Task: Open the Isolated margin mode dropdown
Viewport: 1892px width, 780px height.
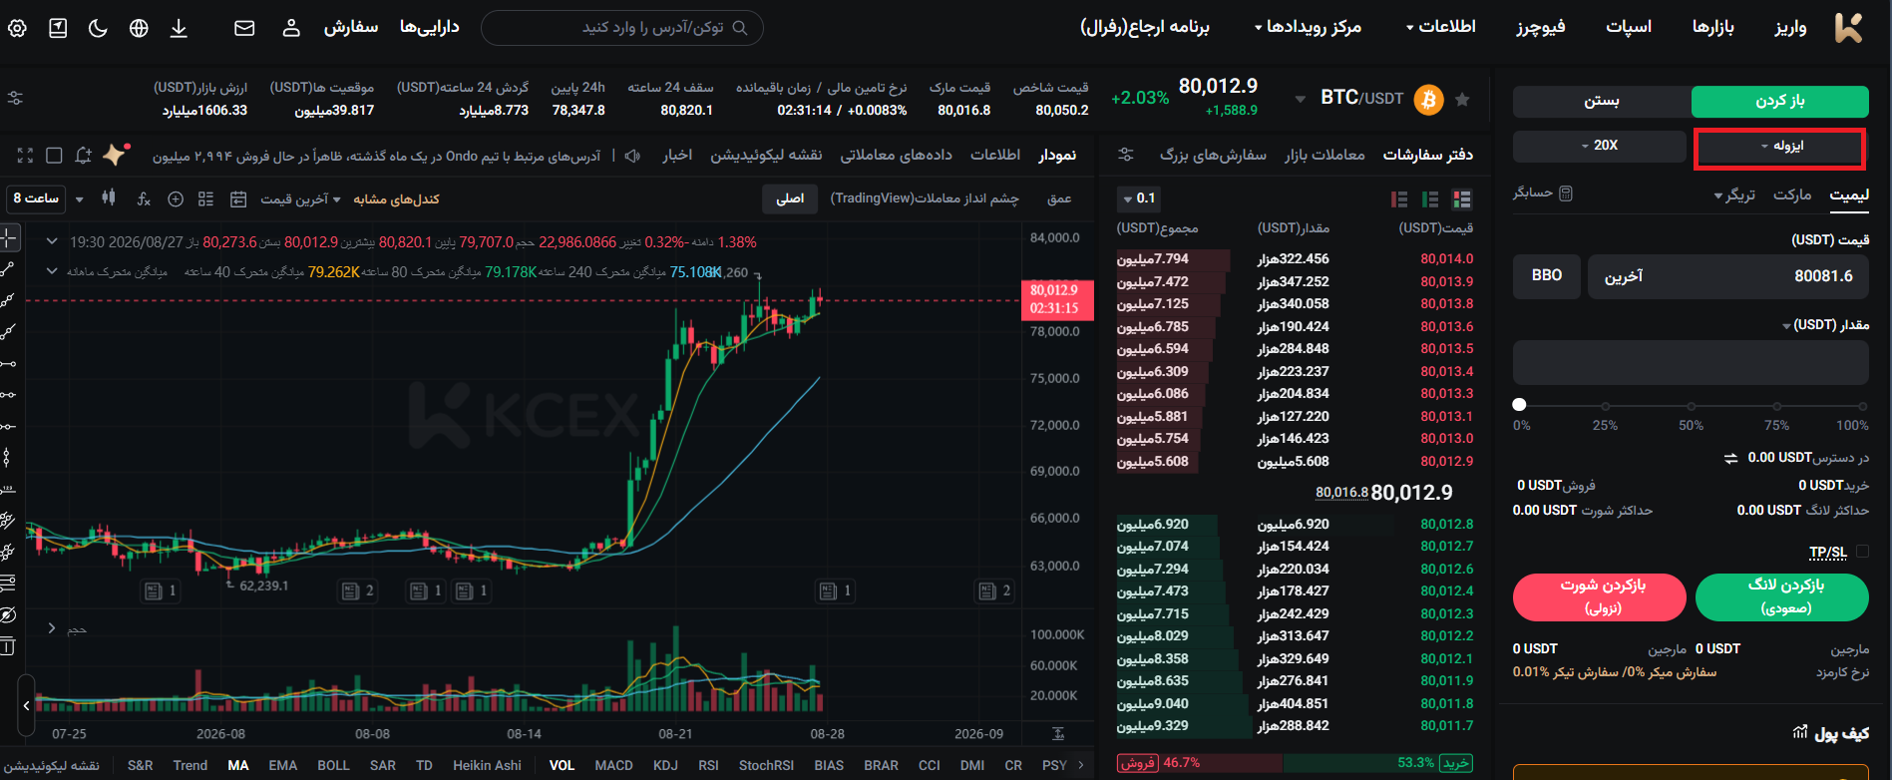Action: (1780, 147)
